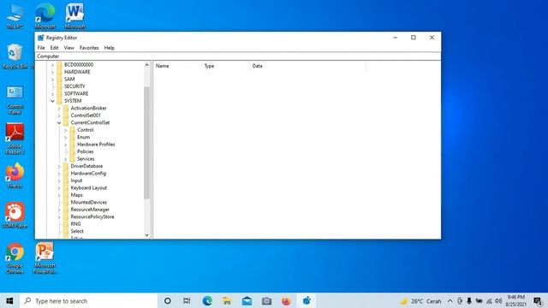Expand the DriverDatabase key
This screenshot has width=548, height=308.
[59, 166]
